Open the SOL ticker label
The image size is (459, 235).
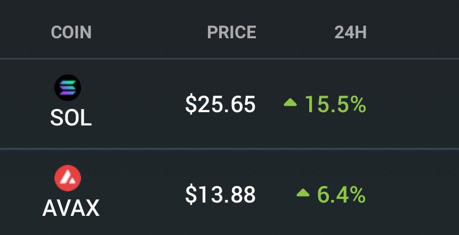[71, 118]
